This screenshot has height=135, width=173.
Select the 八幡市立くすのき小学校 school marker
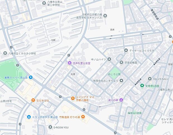point(5,53)
